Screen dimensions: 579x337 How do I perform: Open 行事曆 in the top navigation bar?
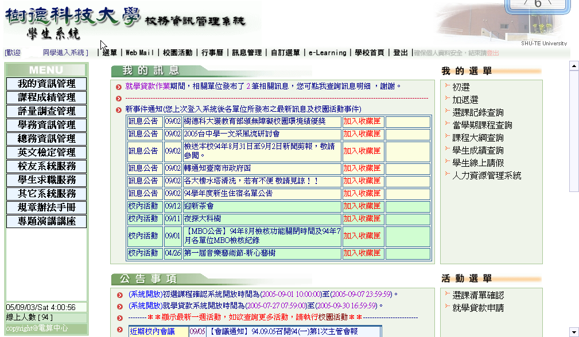point(212,53)
